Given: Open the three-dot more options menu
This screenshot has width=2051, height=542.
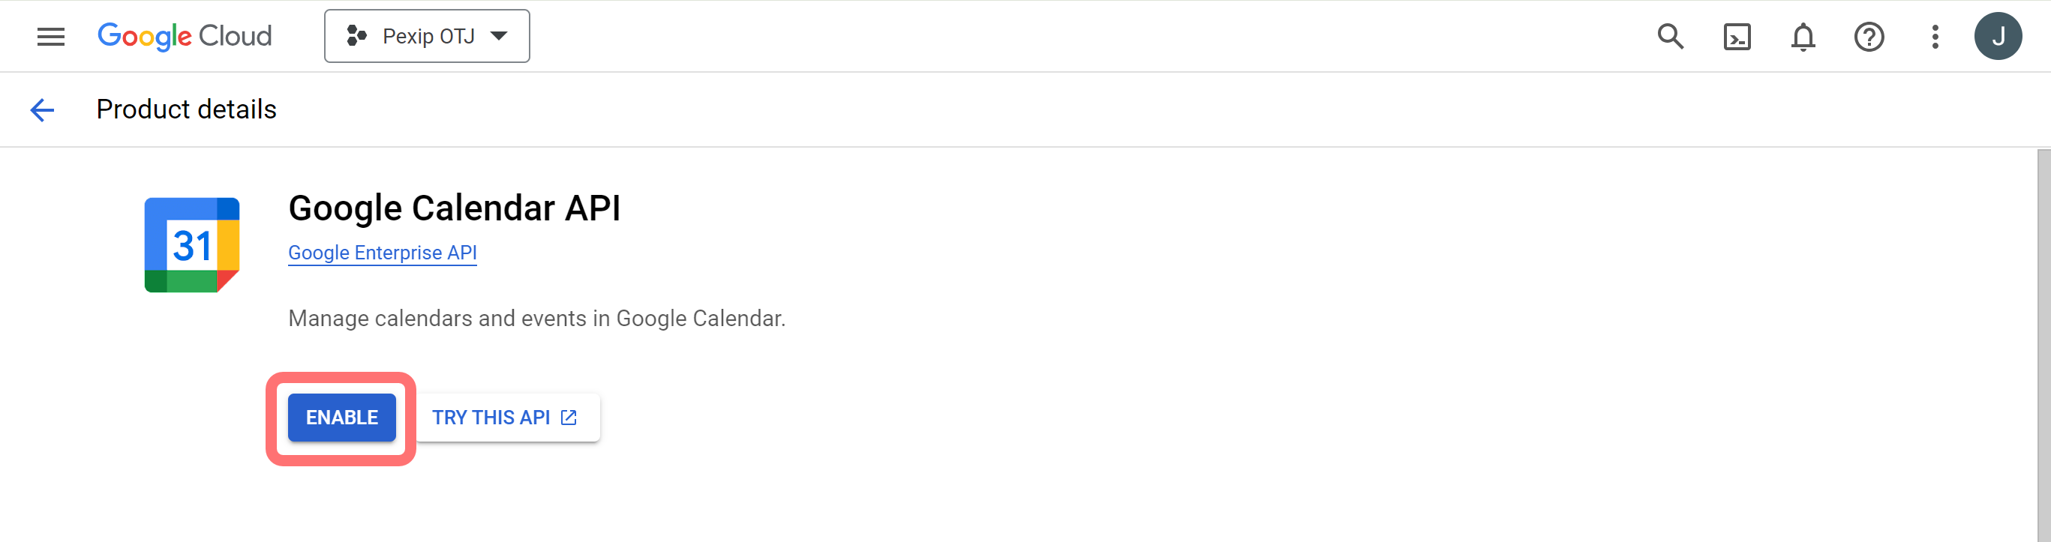Looking at the screenshot, I should 1935,37.
